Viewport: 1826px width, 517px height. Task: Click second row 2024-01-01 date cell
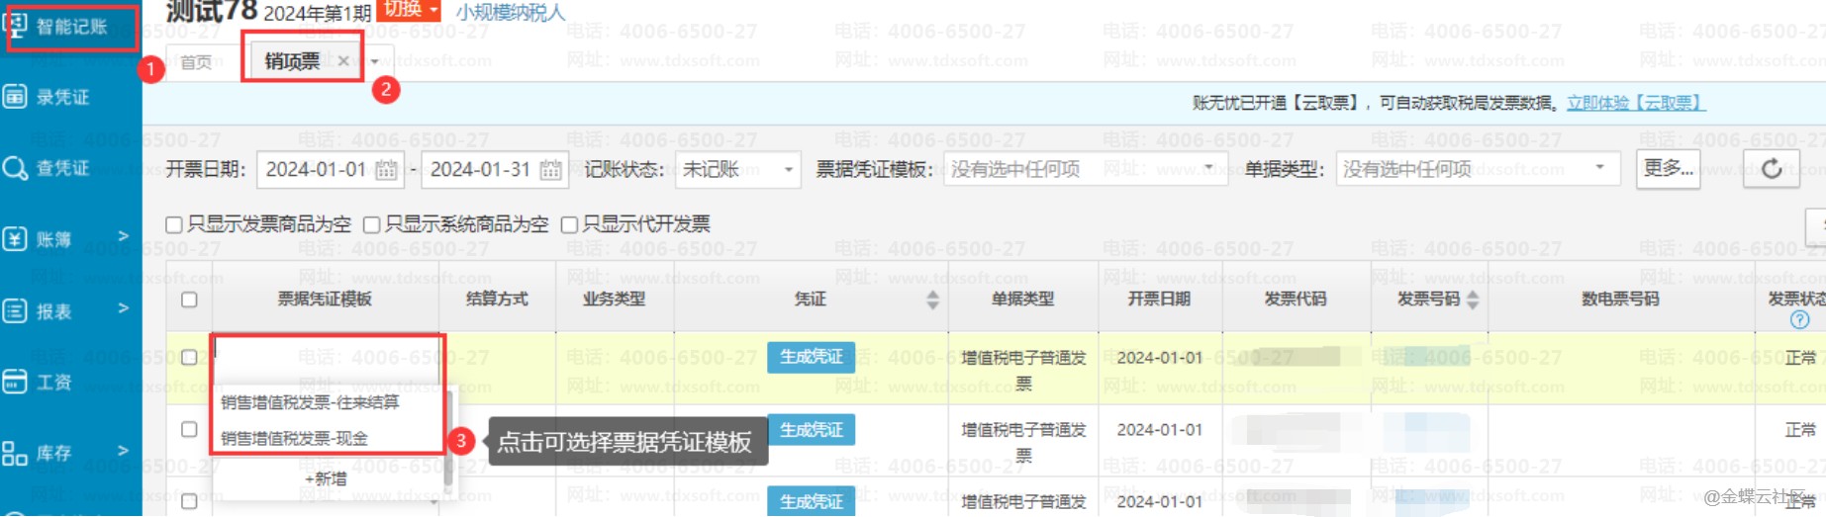pos(1159,430)
